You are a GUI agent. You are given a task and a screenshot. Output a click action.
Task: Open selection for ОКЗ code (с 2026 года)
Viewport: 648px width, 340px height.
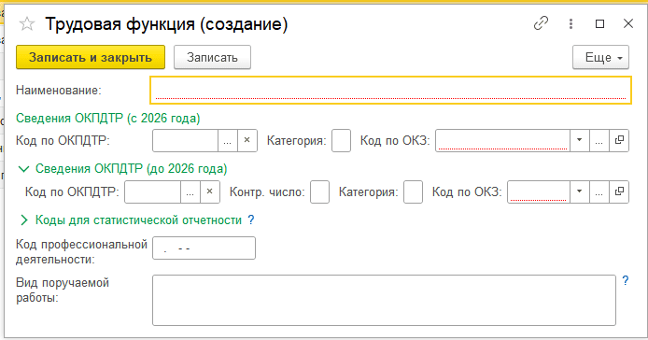tap(599, 141)
